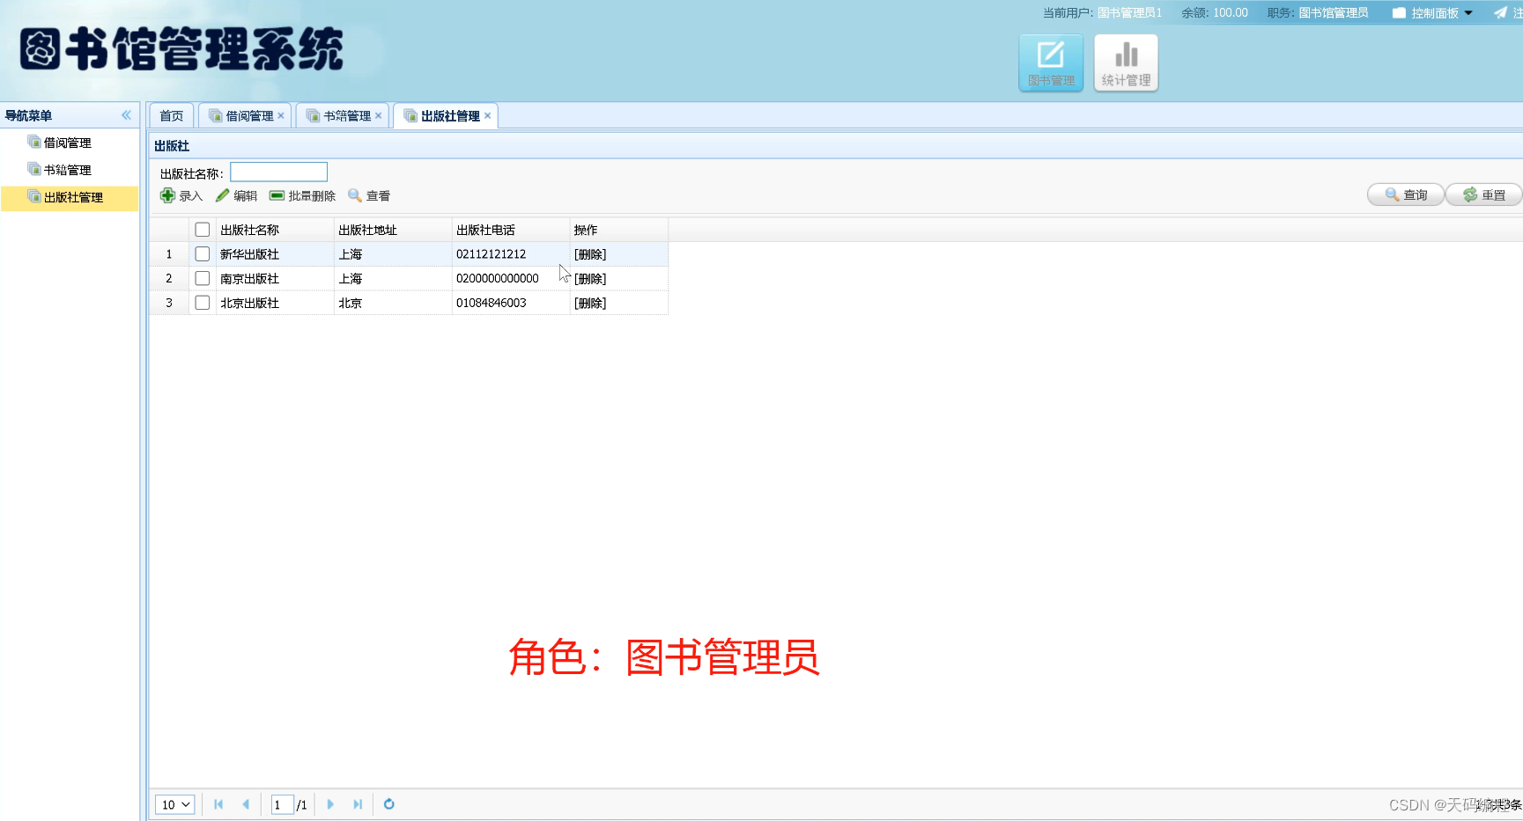Refresh the publisher table

click(388, 804)
